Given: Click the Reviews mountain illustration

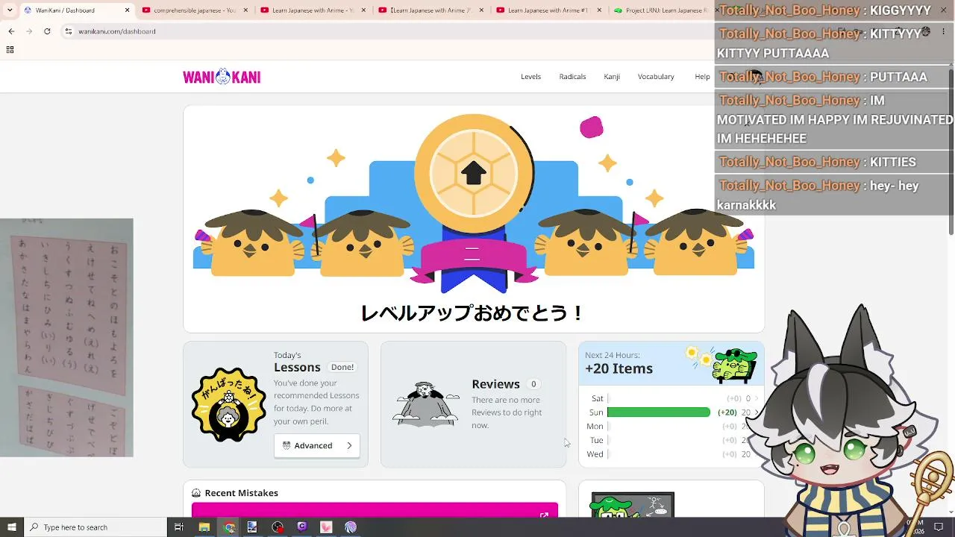Looking at the screenshot, I should 426,404.
